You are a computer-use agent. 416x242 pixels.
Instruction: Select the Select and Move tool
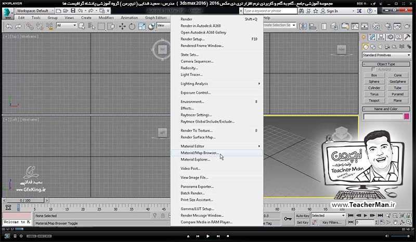[122, 26]
